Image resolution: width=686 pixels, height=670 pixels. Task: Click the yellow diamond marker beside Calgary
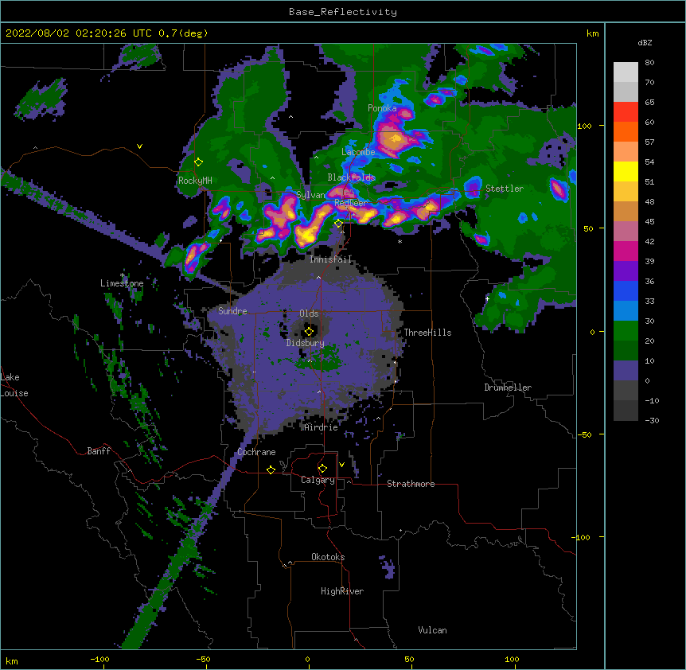pos(322,469)
